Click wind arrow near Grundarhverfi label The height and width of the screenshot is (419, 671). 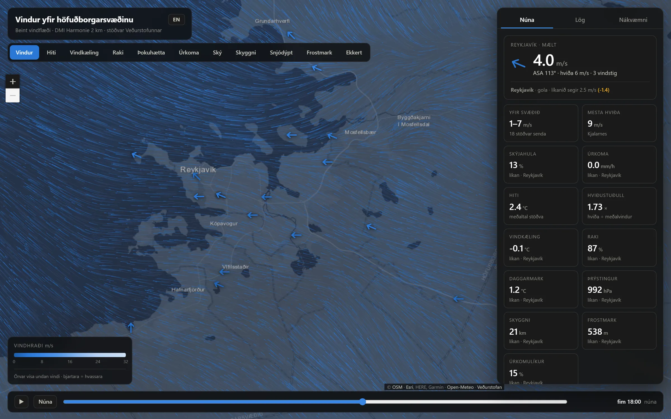click(x=291, y=35)
